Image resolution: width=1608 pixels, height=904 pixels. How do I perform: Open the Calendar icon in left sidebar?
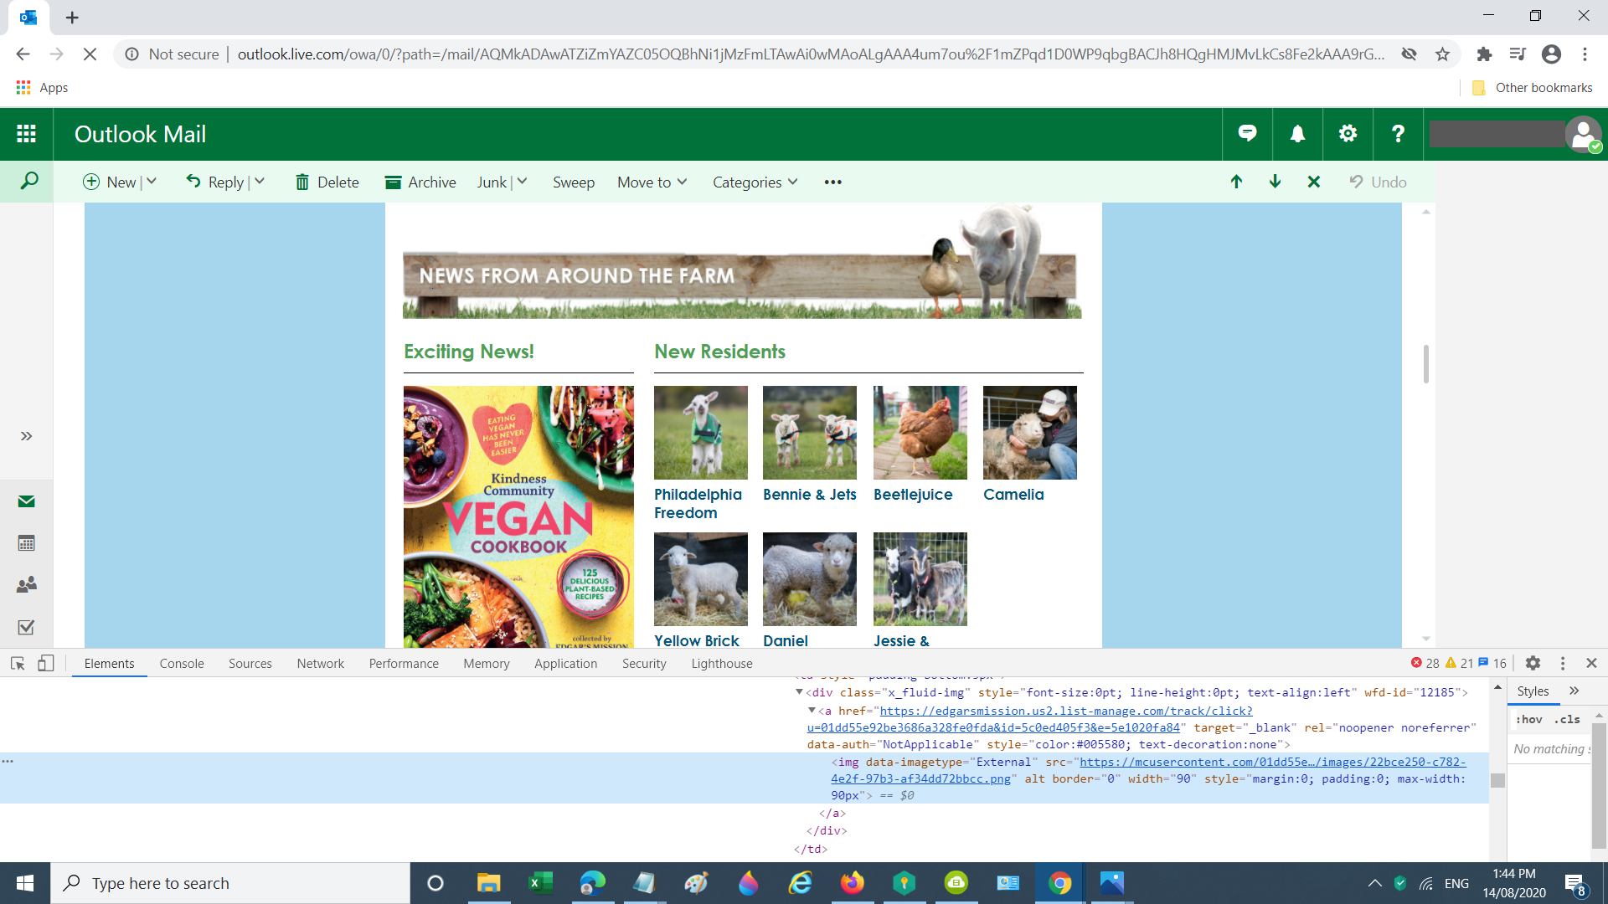click(26, 543)
